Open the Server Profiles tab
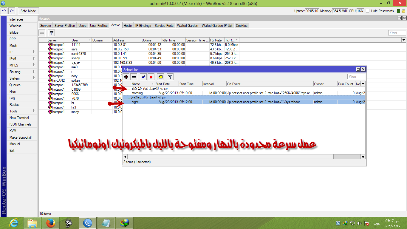407x229 pixels. (65, 26)
